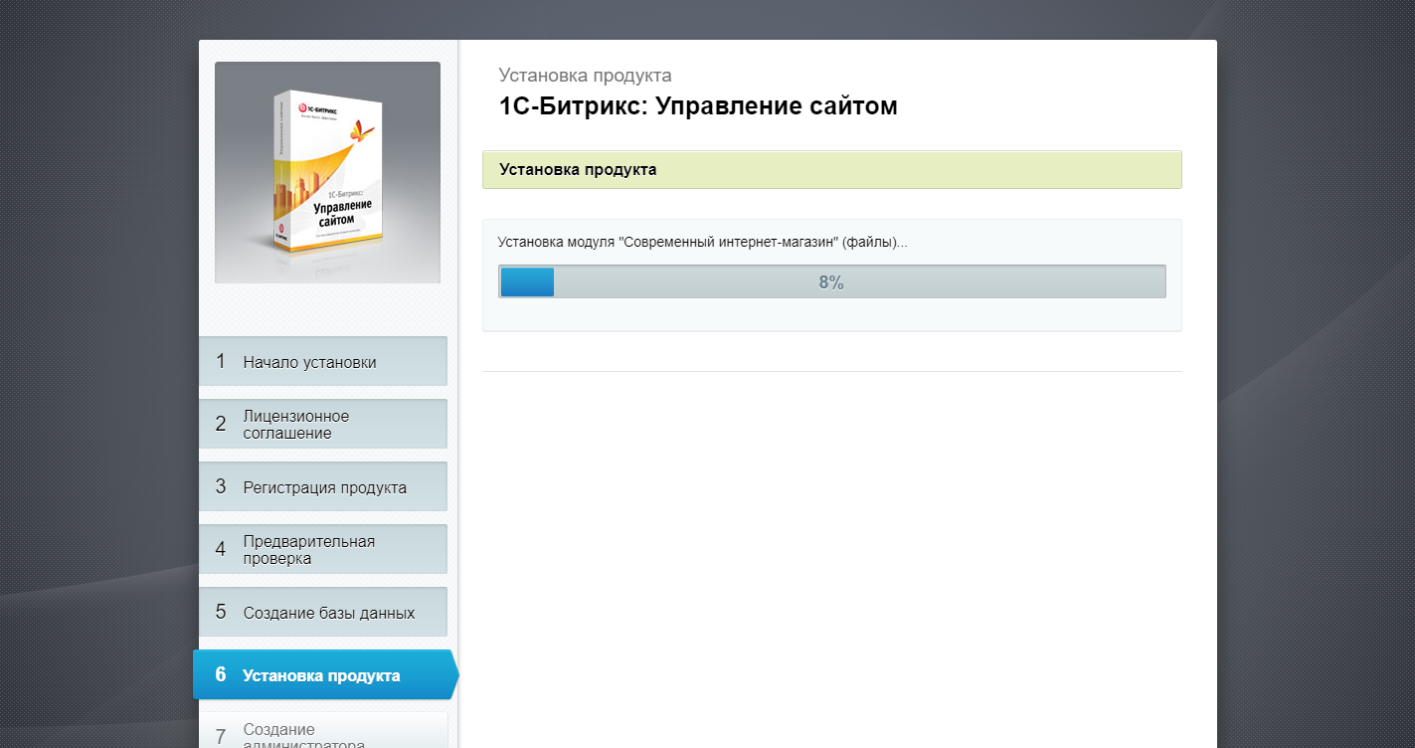
Task: Click the gray Установка продукта subtitle above title
Action: coord(585,75)
